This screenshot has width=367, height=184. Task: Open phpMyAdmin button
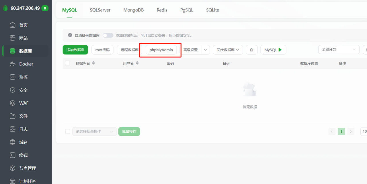pos(161,50)
